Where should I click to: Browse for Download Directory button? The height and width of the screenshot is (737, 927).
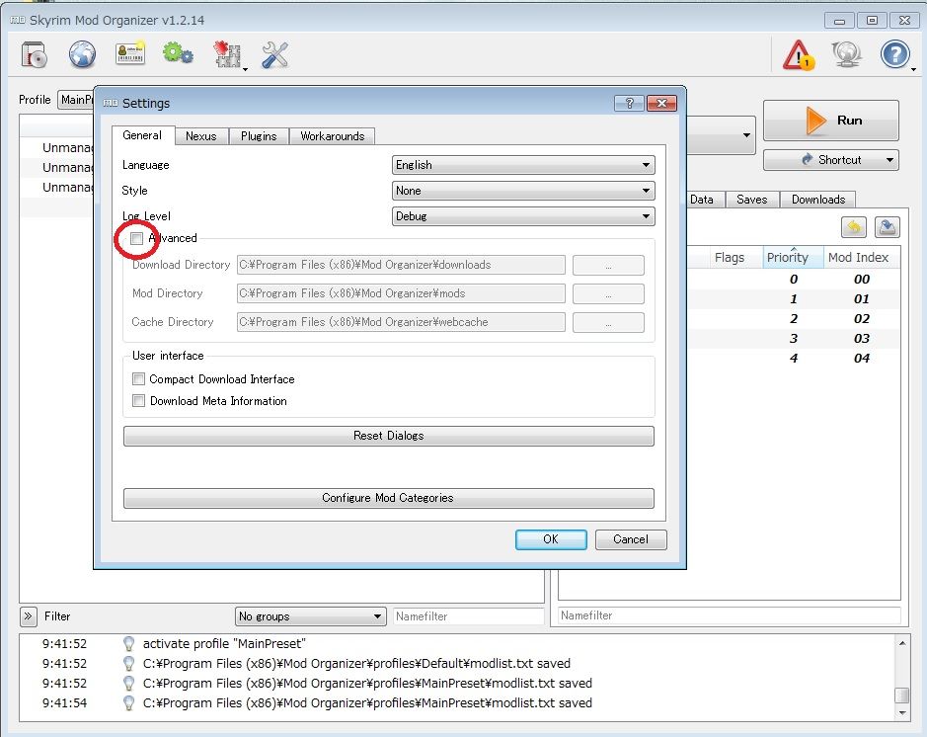coord(608,265)
